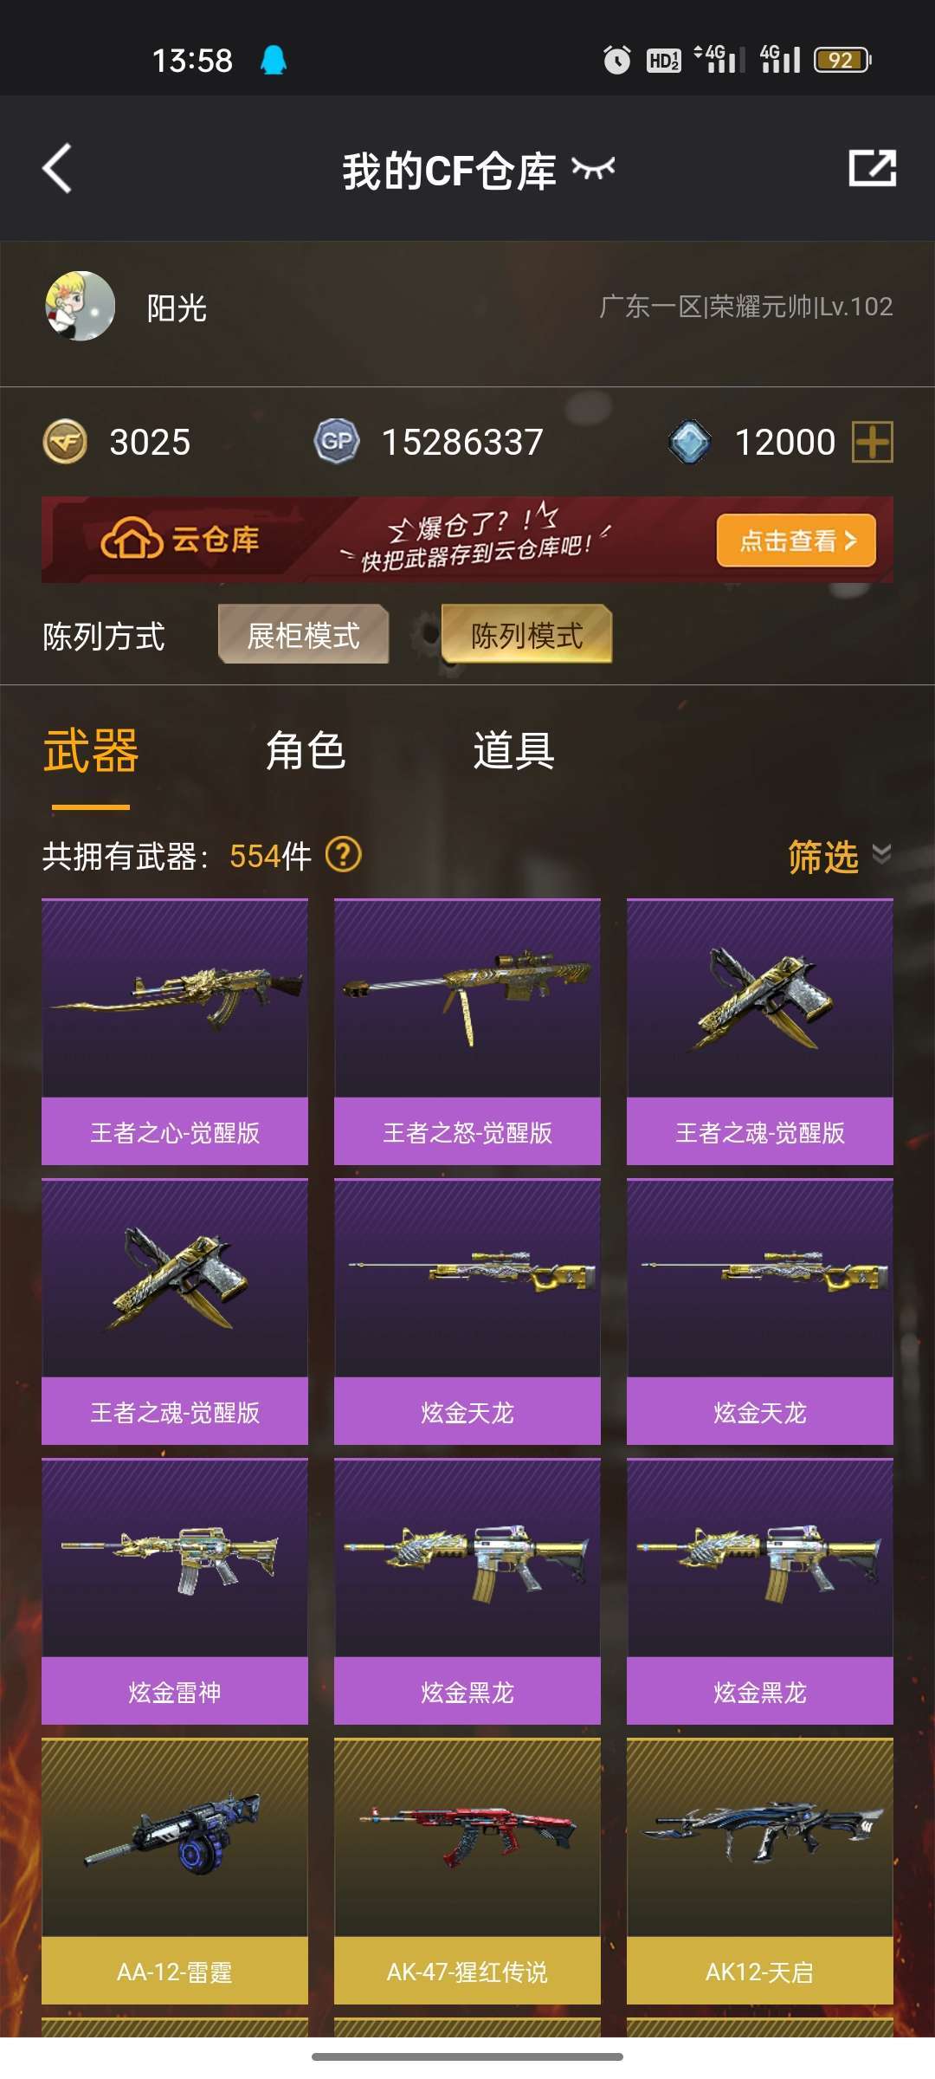
Task: Open weapon count help question icon
Action: [x=343, y=855]
